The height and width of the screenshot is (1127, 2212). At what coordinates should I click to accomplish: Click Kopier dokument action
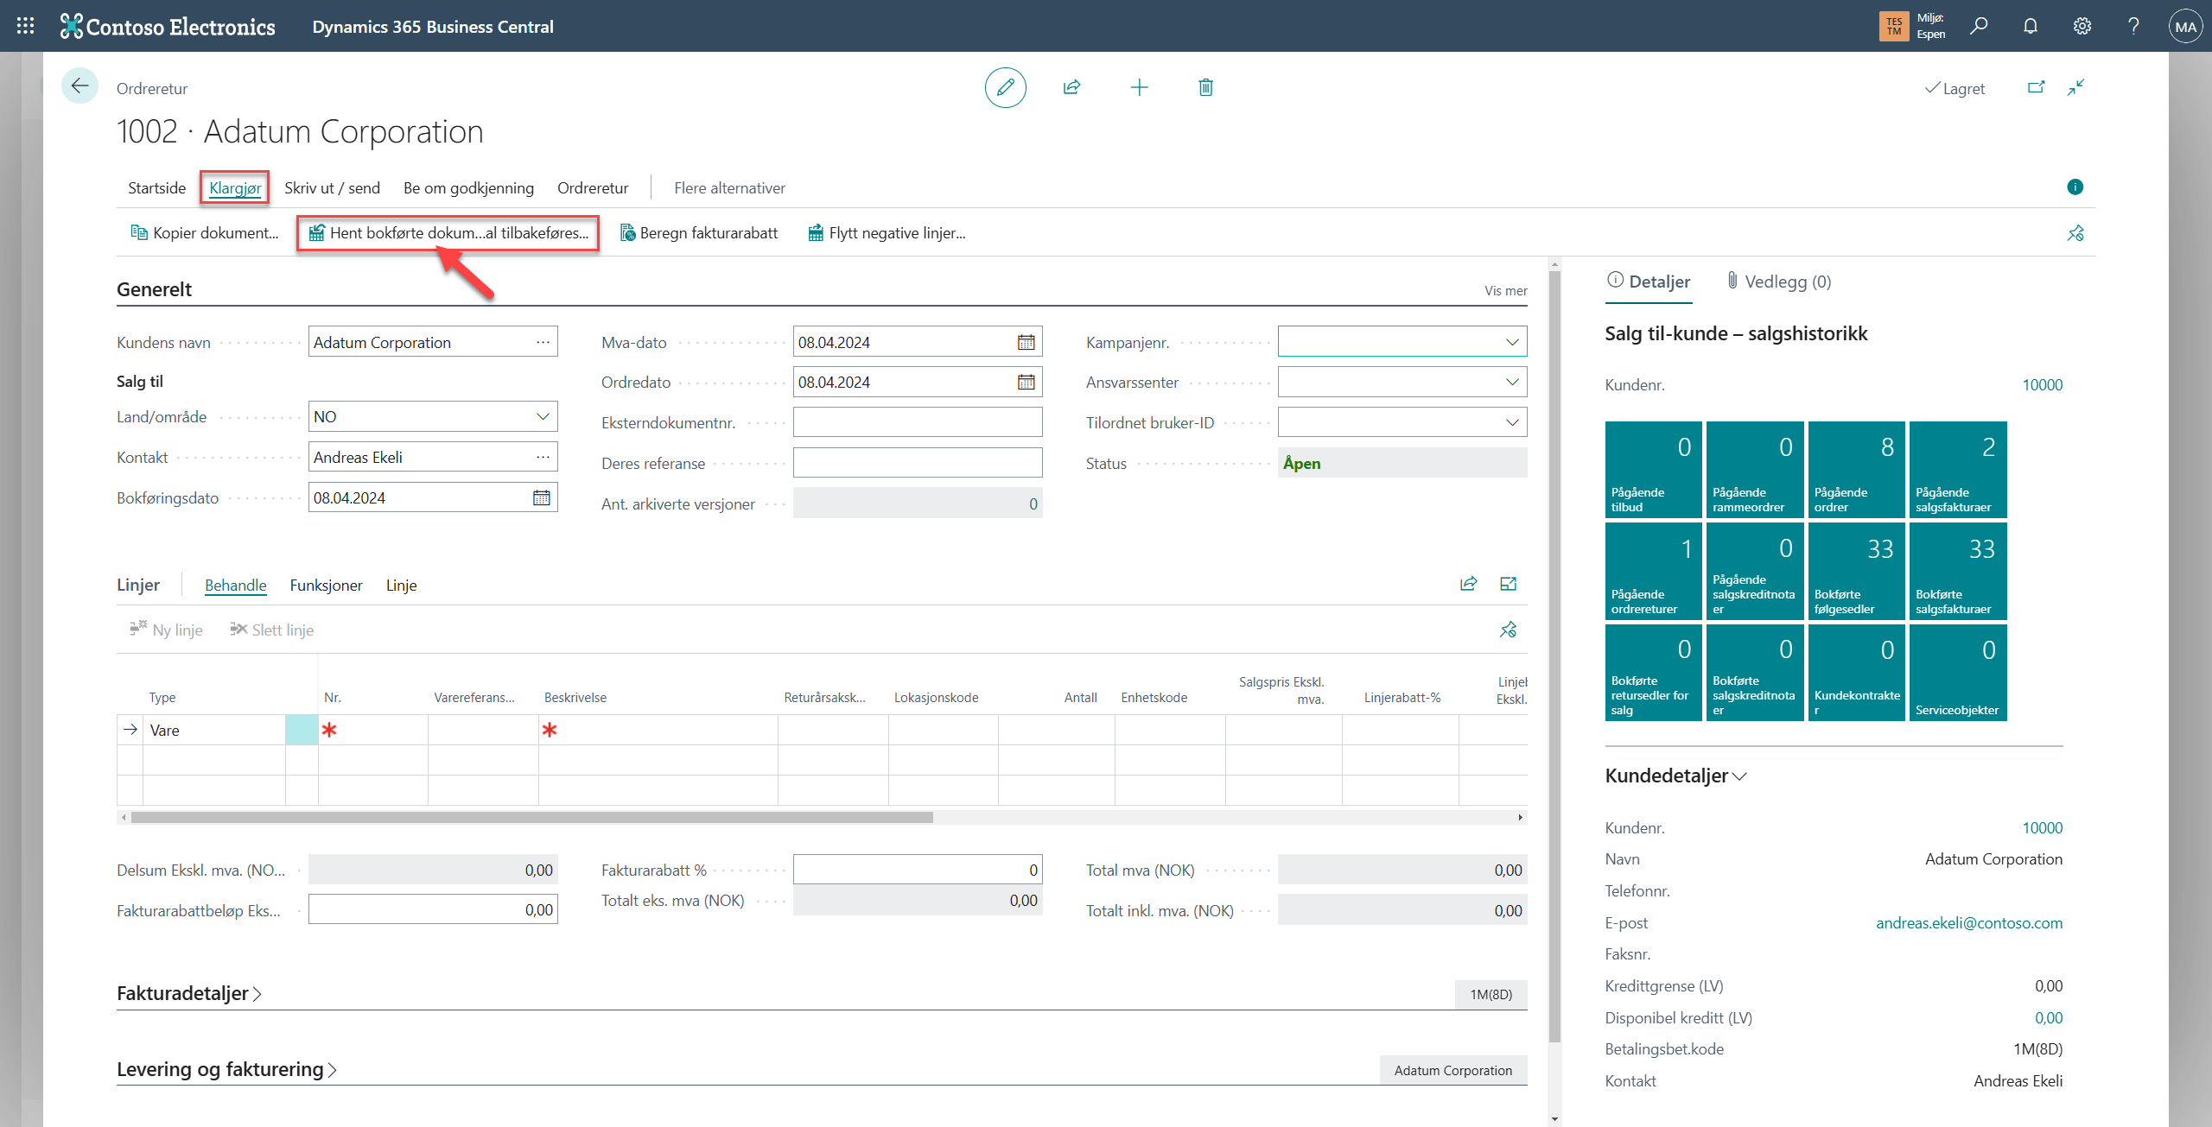(204, 233)
